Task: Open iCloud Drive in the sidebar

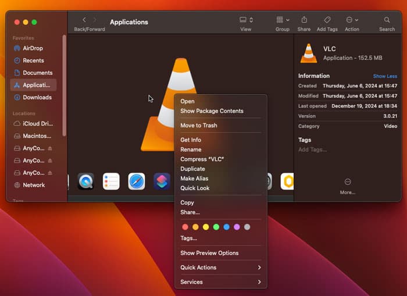Action: pyautogui.click(x=33, y=124)
